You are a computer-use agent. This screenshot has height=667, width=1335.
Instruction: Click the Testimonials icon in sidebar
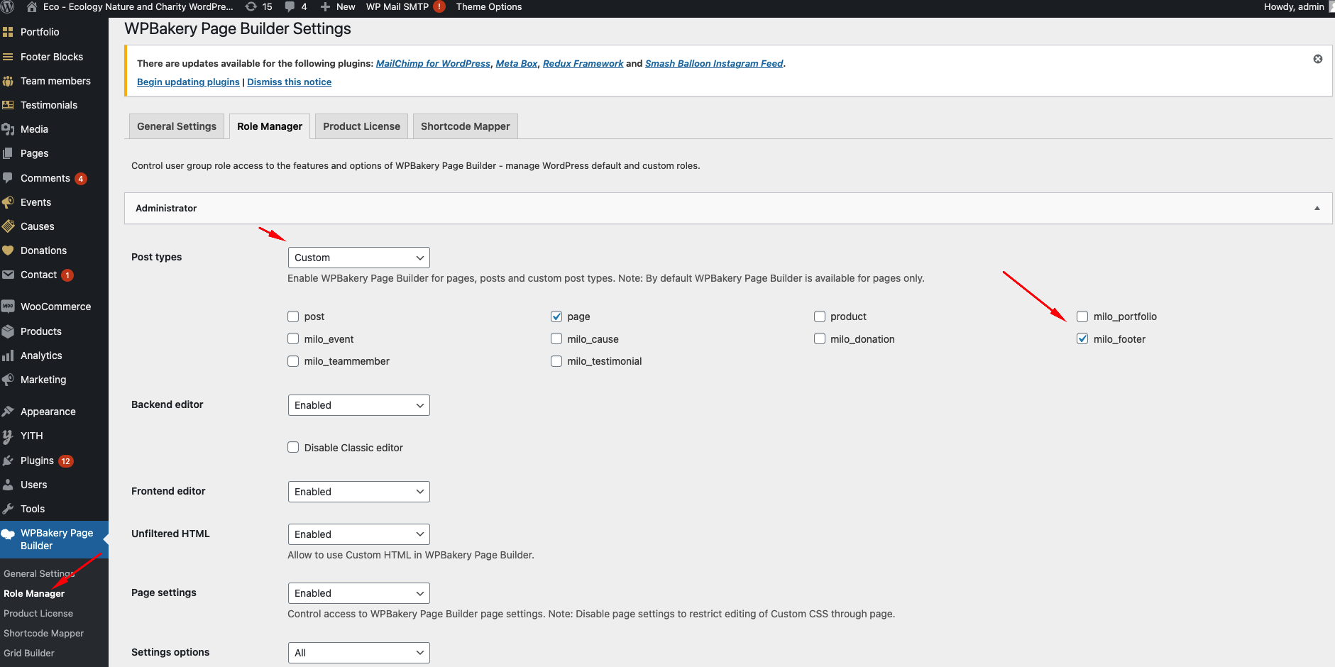(8, 105)
